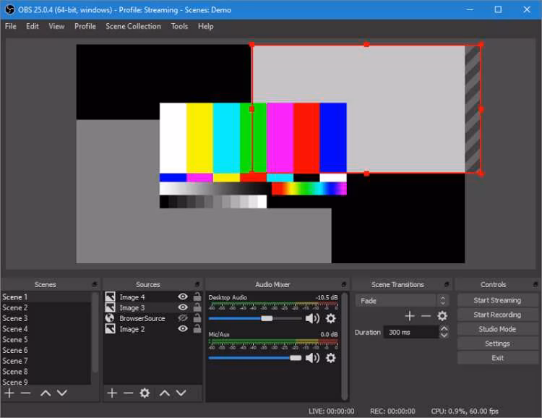This screenshot has height=418, width=542.
Task: Hide the Image 2 source with its eye icon
Action: pos(183,329)
